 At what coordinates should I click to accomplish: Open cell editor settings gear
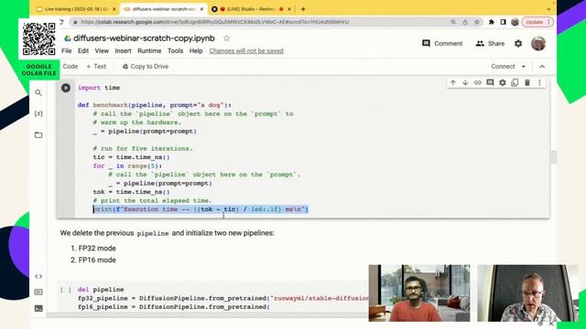503,83
